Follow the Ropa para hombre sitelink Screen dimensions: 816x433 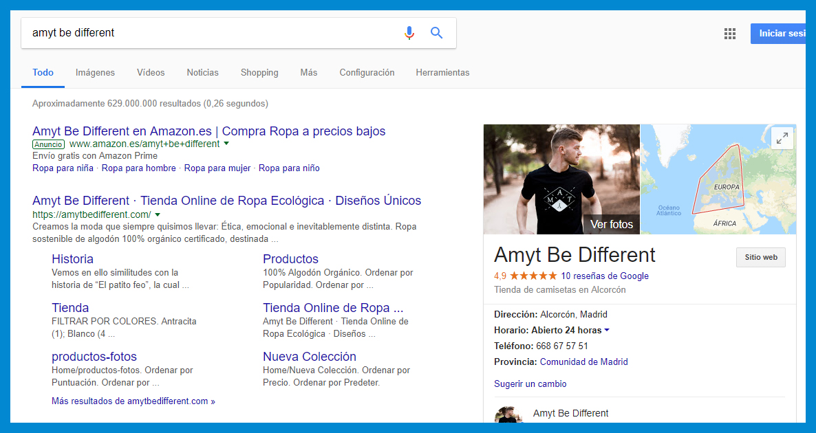[138, 168]
